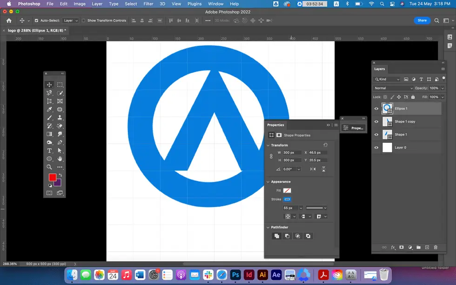This screenshot has height=285, width=456.
Task: Click the link width and height icon
Action: click(271, 157)
